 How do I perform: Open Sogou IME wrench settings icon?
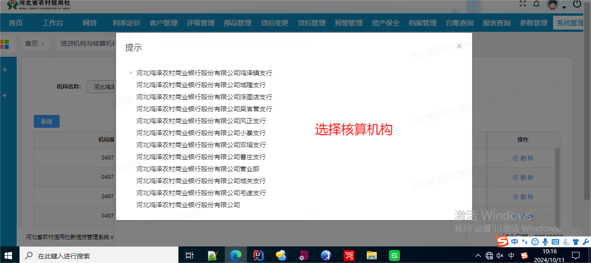[585, 241]
